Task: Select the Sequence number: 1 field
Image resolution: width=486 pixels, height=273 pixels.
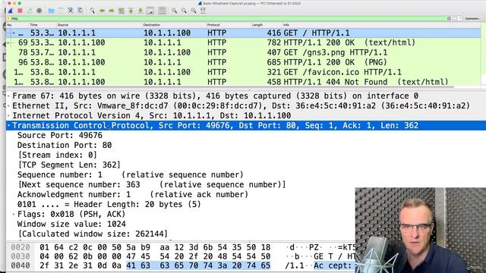Action: 131,175
